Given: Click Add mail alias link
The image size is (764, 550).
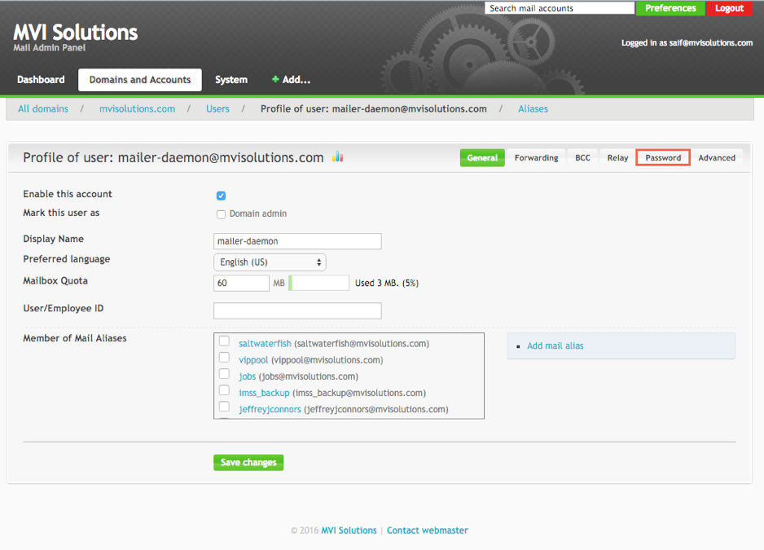Looking at the screenshot, I should (555, 345).
